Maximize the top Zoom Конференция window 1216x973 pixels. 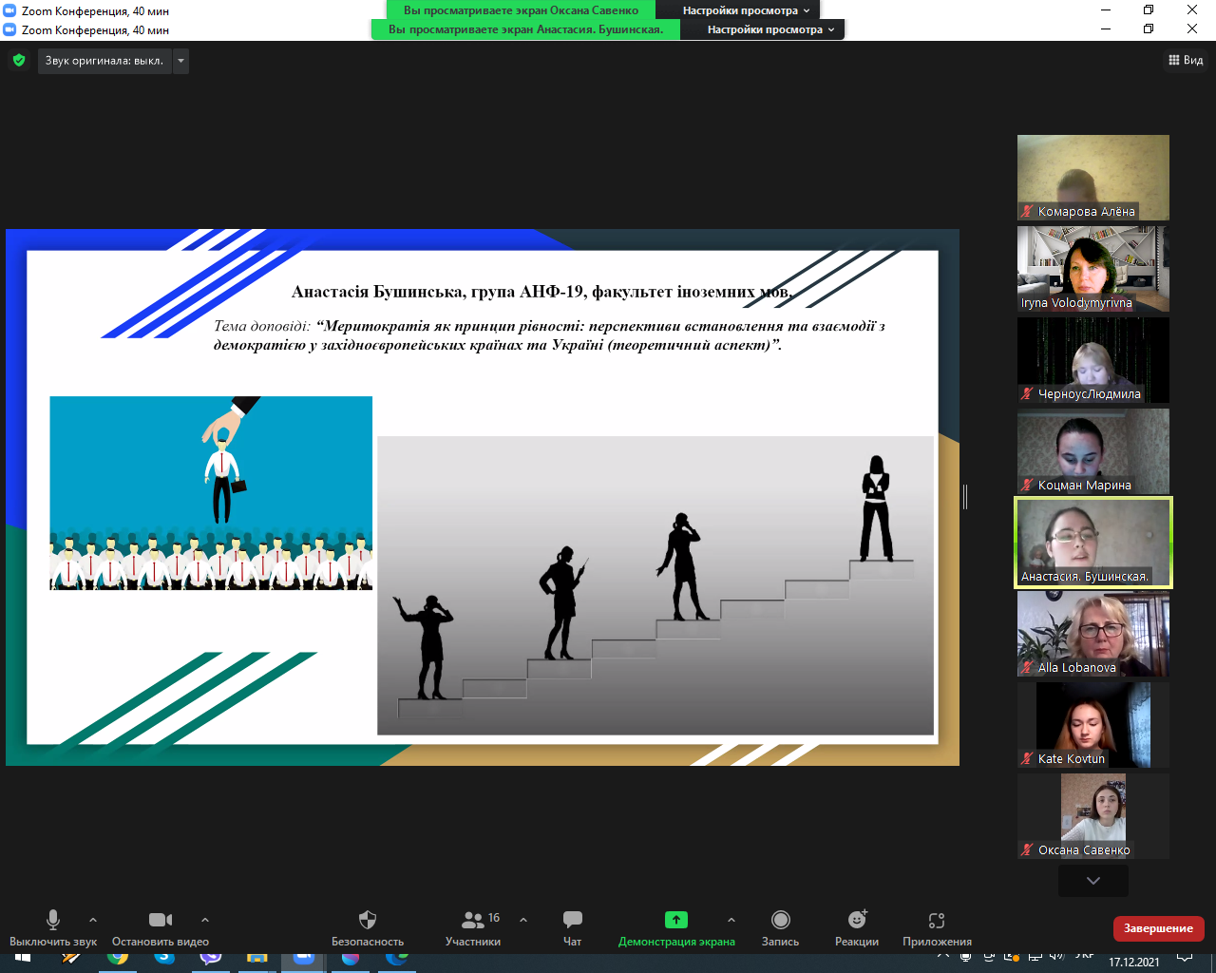click(1149, 10)
